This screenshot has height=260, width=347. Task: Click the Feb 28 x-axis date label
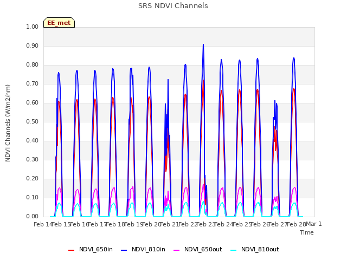[296, 224]
